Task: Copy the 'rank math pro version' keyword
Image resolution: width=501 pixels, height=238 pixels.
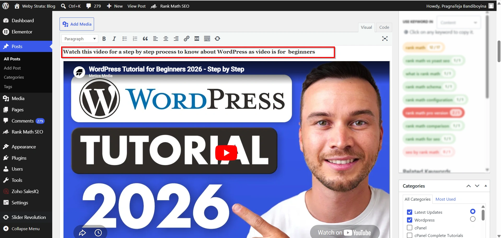Action: click(433, 113)
